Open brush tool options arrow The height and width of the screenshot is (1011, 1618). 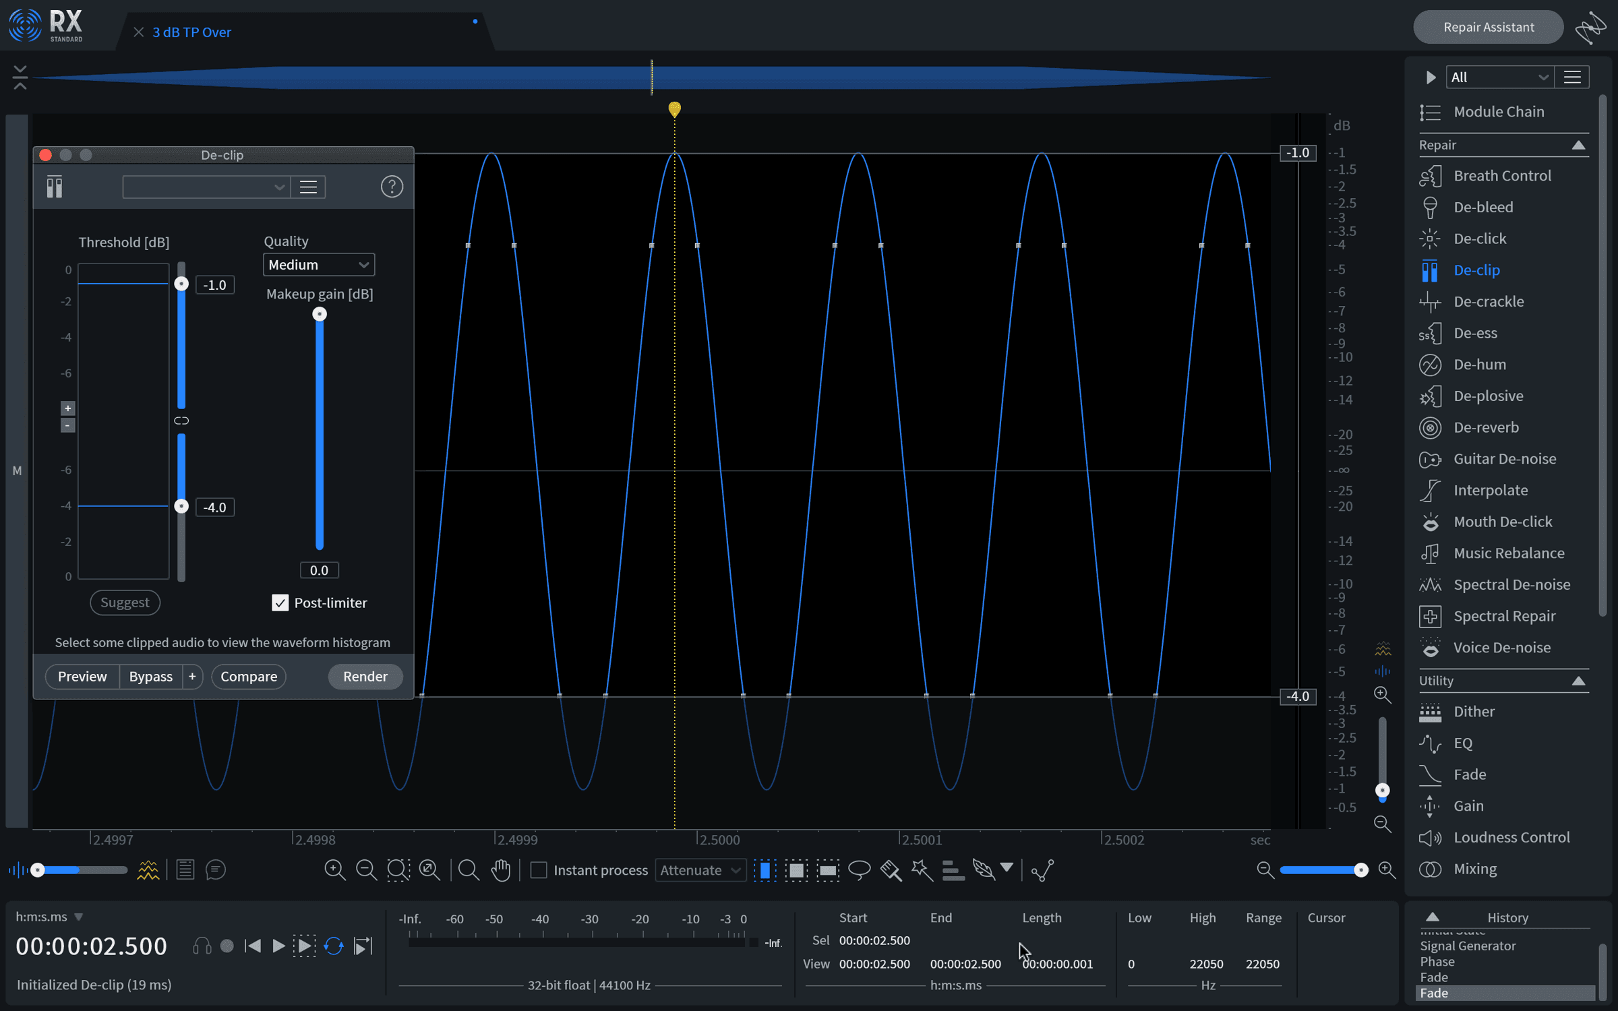pyautogui.click(x=1007, y=867)
